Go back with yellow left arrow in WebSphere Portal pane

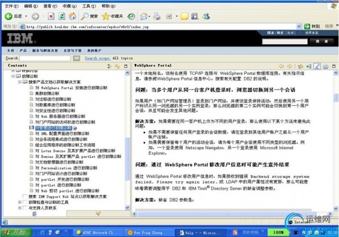click(x=281, y=66)
